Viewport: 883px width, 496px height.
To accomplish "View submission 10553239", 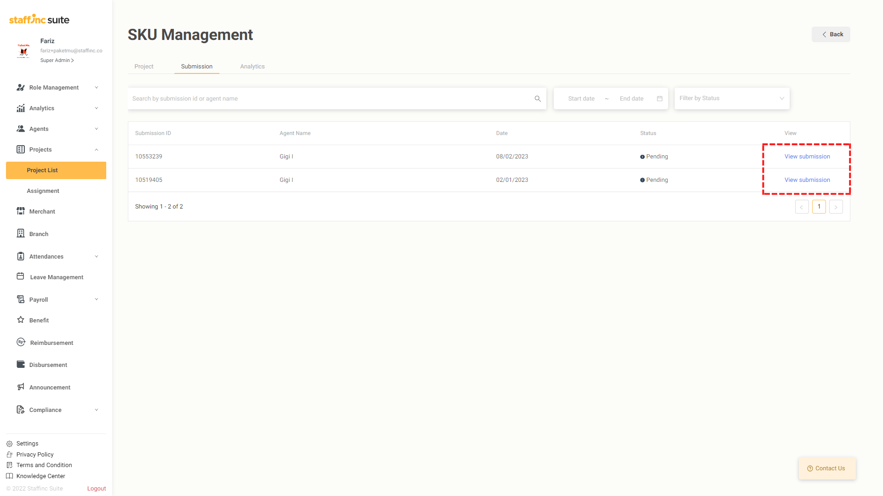I will 807,157.
